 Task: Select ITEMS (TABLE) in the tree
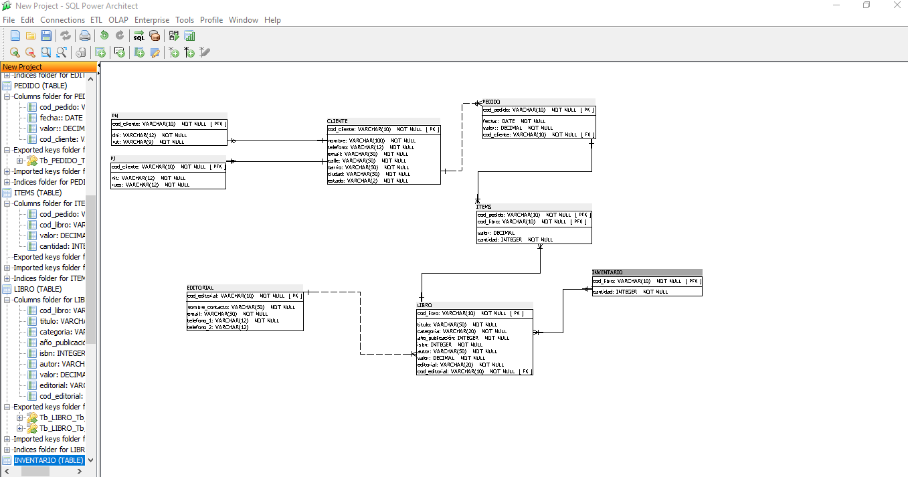[37, 193]
